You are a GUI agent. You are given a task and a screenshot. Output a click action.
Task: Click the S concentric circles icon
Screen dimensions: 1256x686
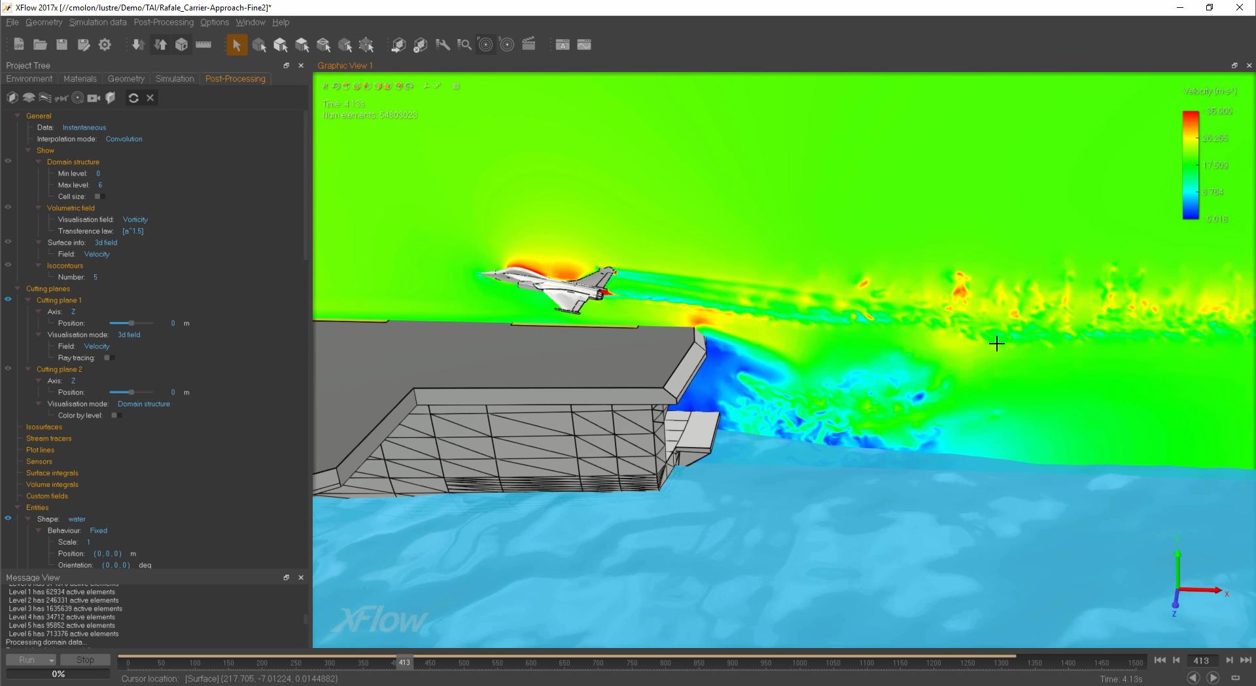click(x=507, y=45)
